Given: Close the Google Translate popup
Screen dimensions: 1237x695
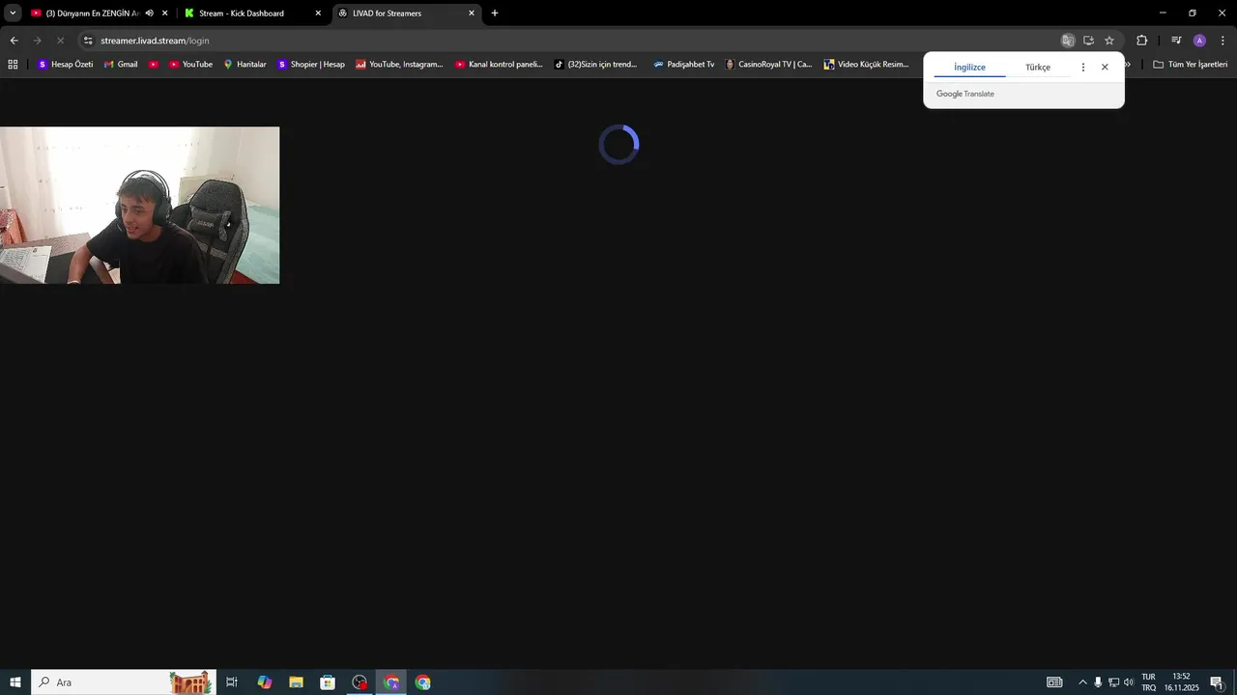Looking at the screenshot, I should point(1105,68).
